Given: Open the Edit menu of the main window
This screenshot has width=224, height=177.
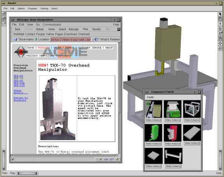Looking at the screenshot, I should click(x=12, y=9).
